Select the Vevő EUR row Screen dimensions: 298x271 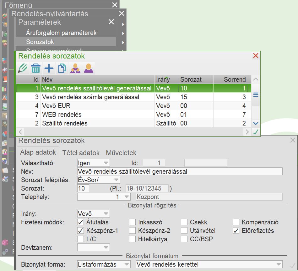(x=133, y=106)
